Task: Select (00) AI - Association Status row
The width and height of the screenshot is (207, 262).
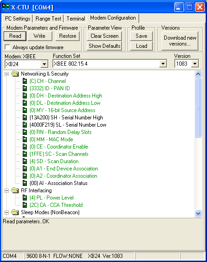Action: point(59,183)
